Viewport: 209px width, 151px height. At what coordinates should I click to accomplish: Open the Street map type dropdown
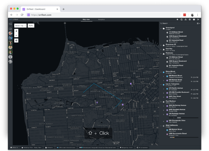tap(20, 26)
